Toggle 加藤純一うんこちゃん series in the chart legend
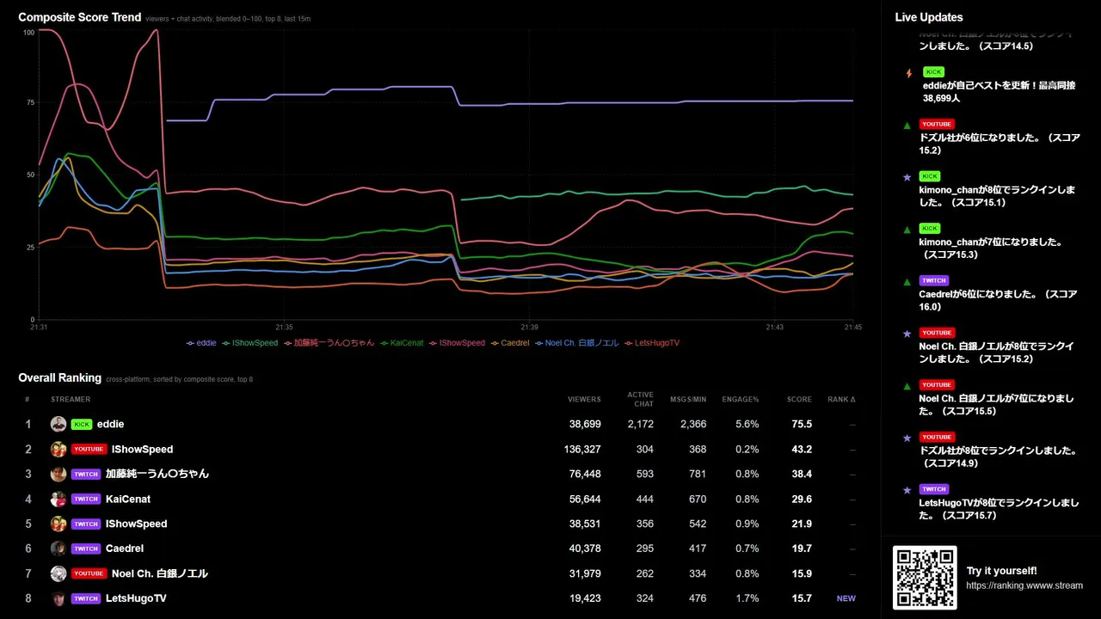The width and height of the screenshot is (1101, 619). click(329, 343)
